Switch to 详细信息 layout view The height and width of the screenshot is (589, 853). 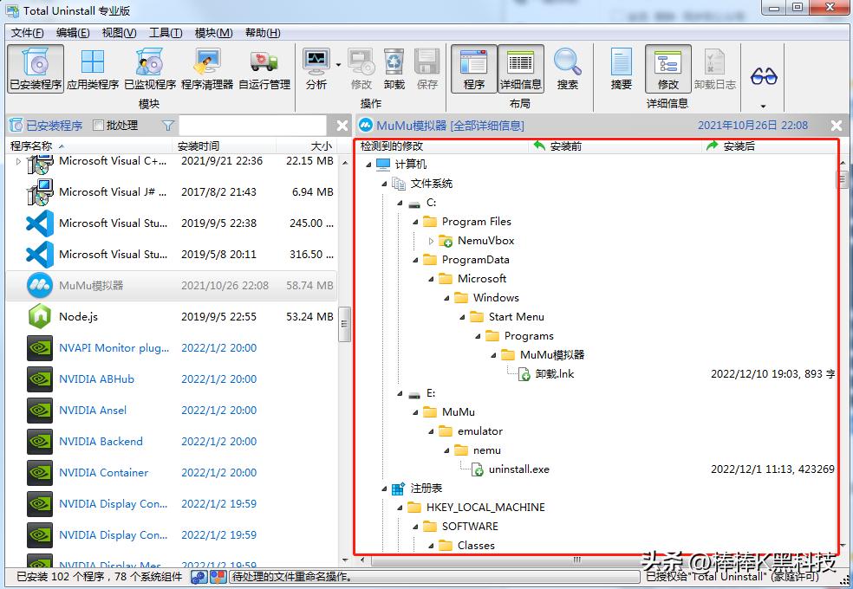pyautogui.click(x=520, y=68)
